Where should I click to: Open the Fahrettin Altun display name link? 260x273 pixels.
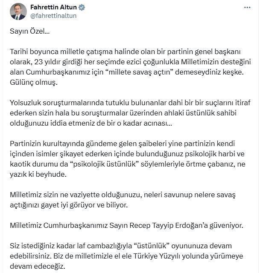pyautogui.click(x=51, y=7)
